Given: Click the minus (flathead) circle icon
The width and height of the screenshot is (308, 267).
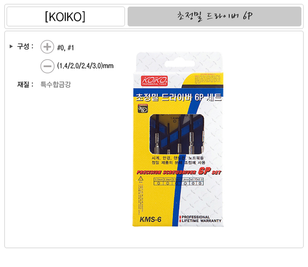Looking at the screenshot, I should tap(47, 66).
